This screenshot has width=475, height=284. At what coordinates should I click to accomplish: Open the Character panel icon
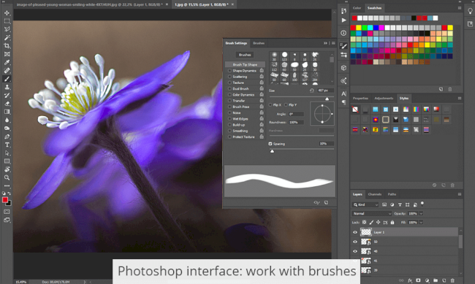click(343, 93)
